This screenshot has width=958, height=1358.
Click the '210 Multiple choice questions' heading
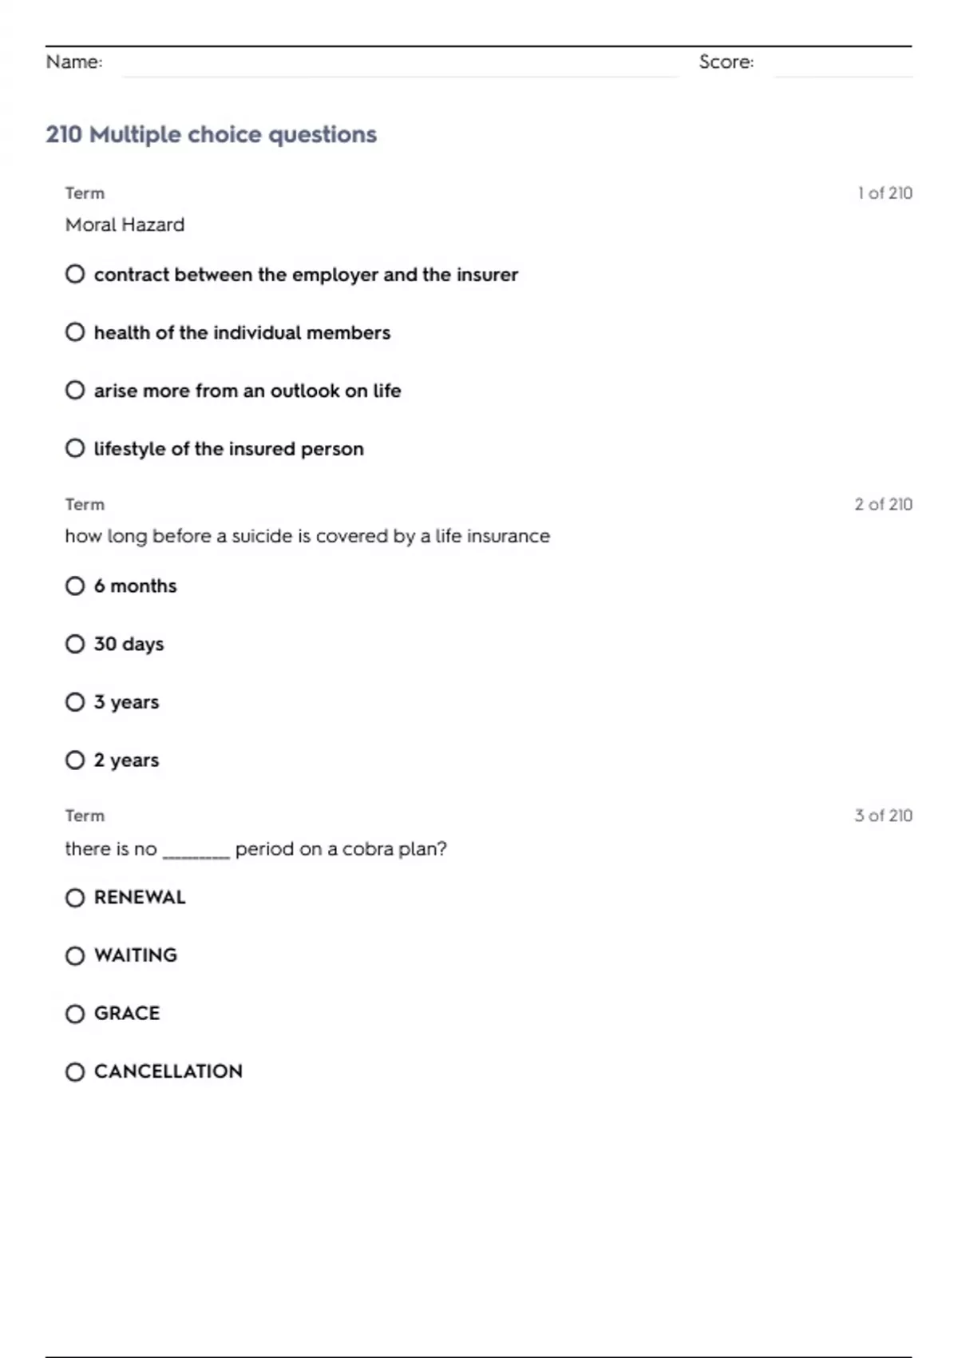(211, 134)
